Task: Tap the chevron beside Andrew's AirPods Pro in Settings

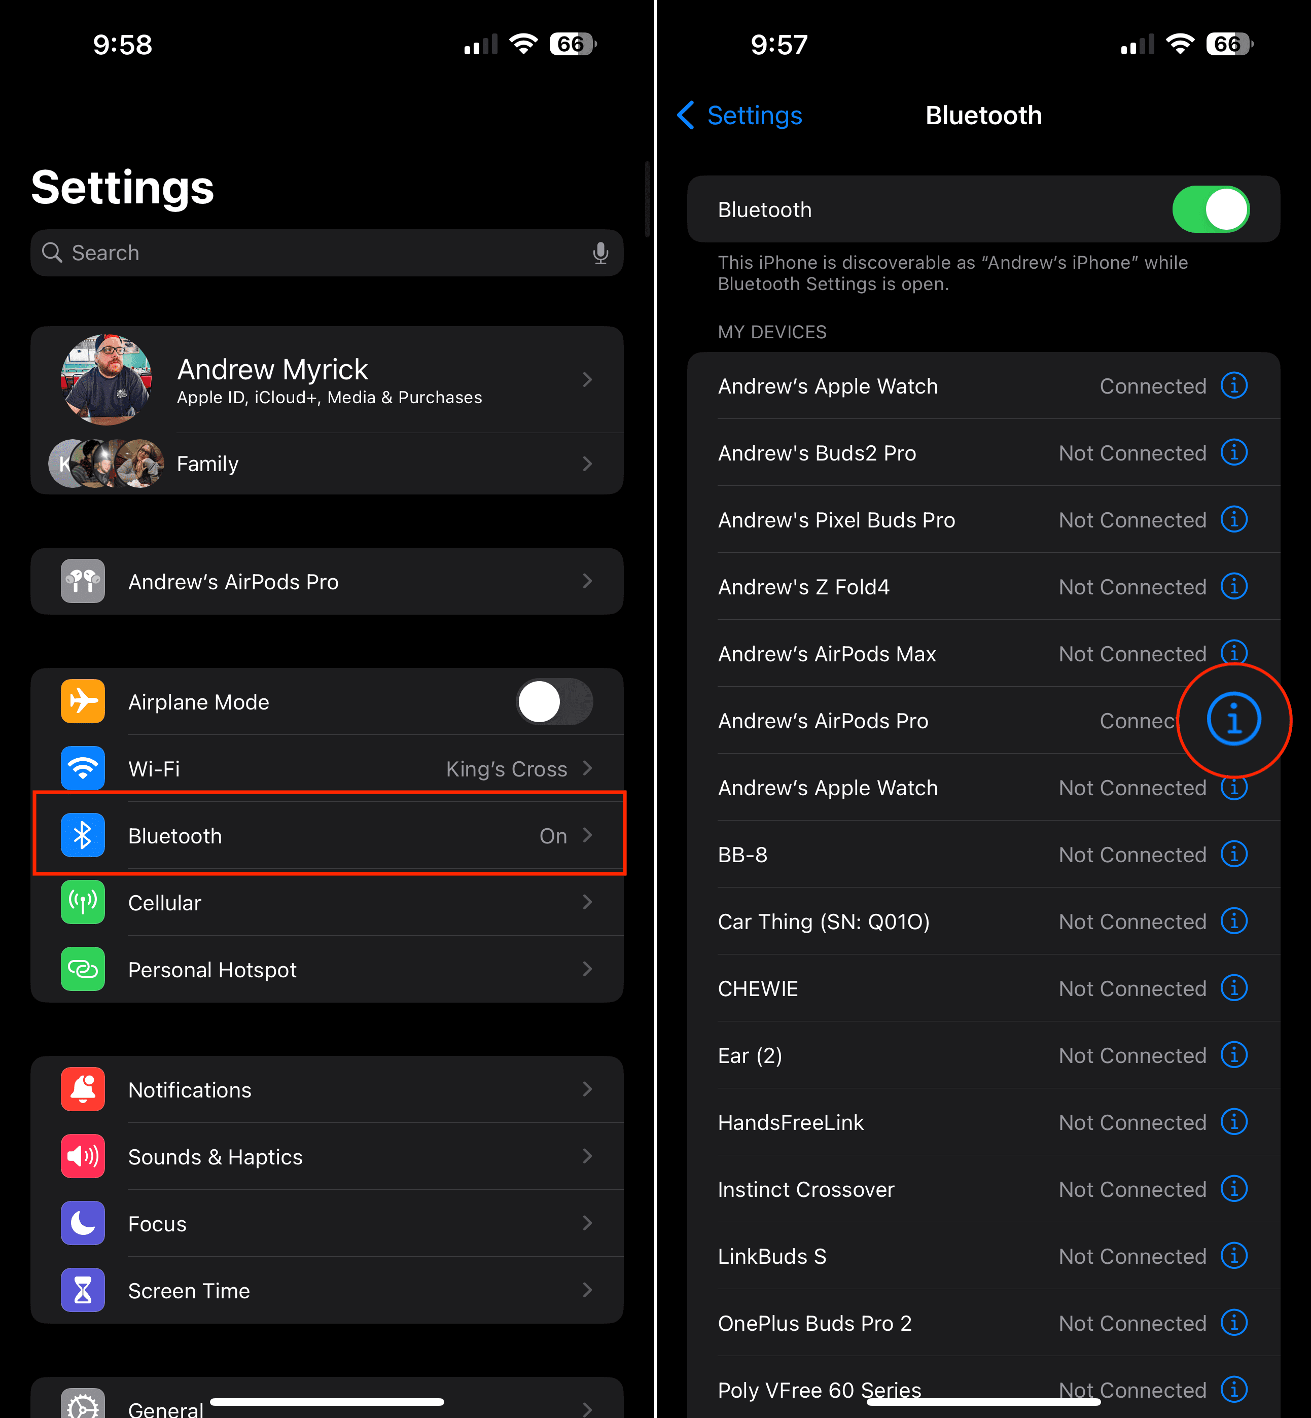Action: click(x=587, y=581)
